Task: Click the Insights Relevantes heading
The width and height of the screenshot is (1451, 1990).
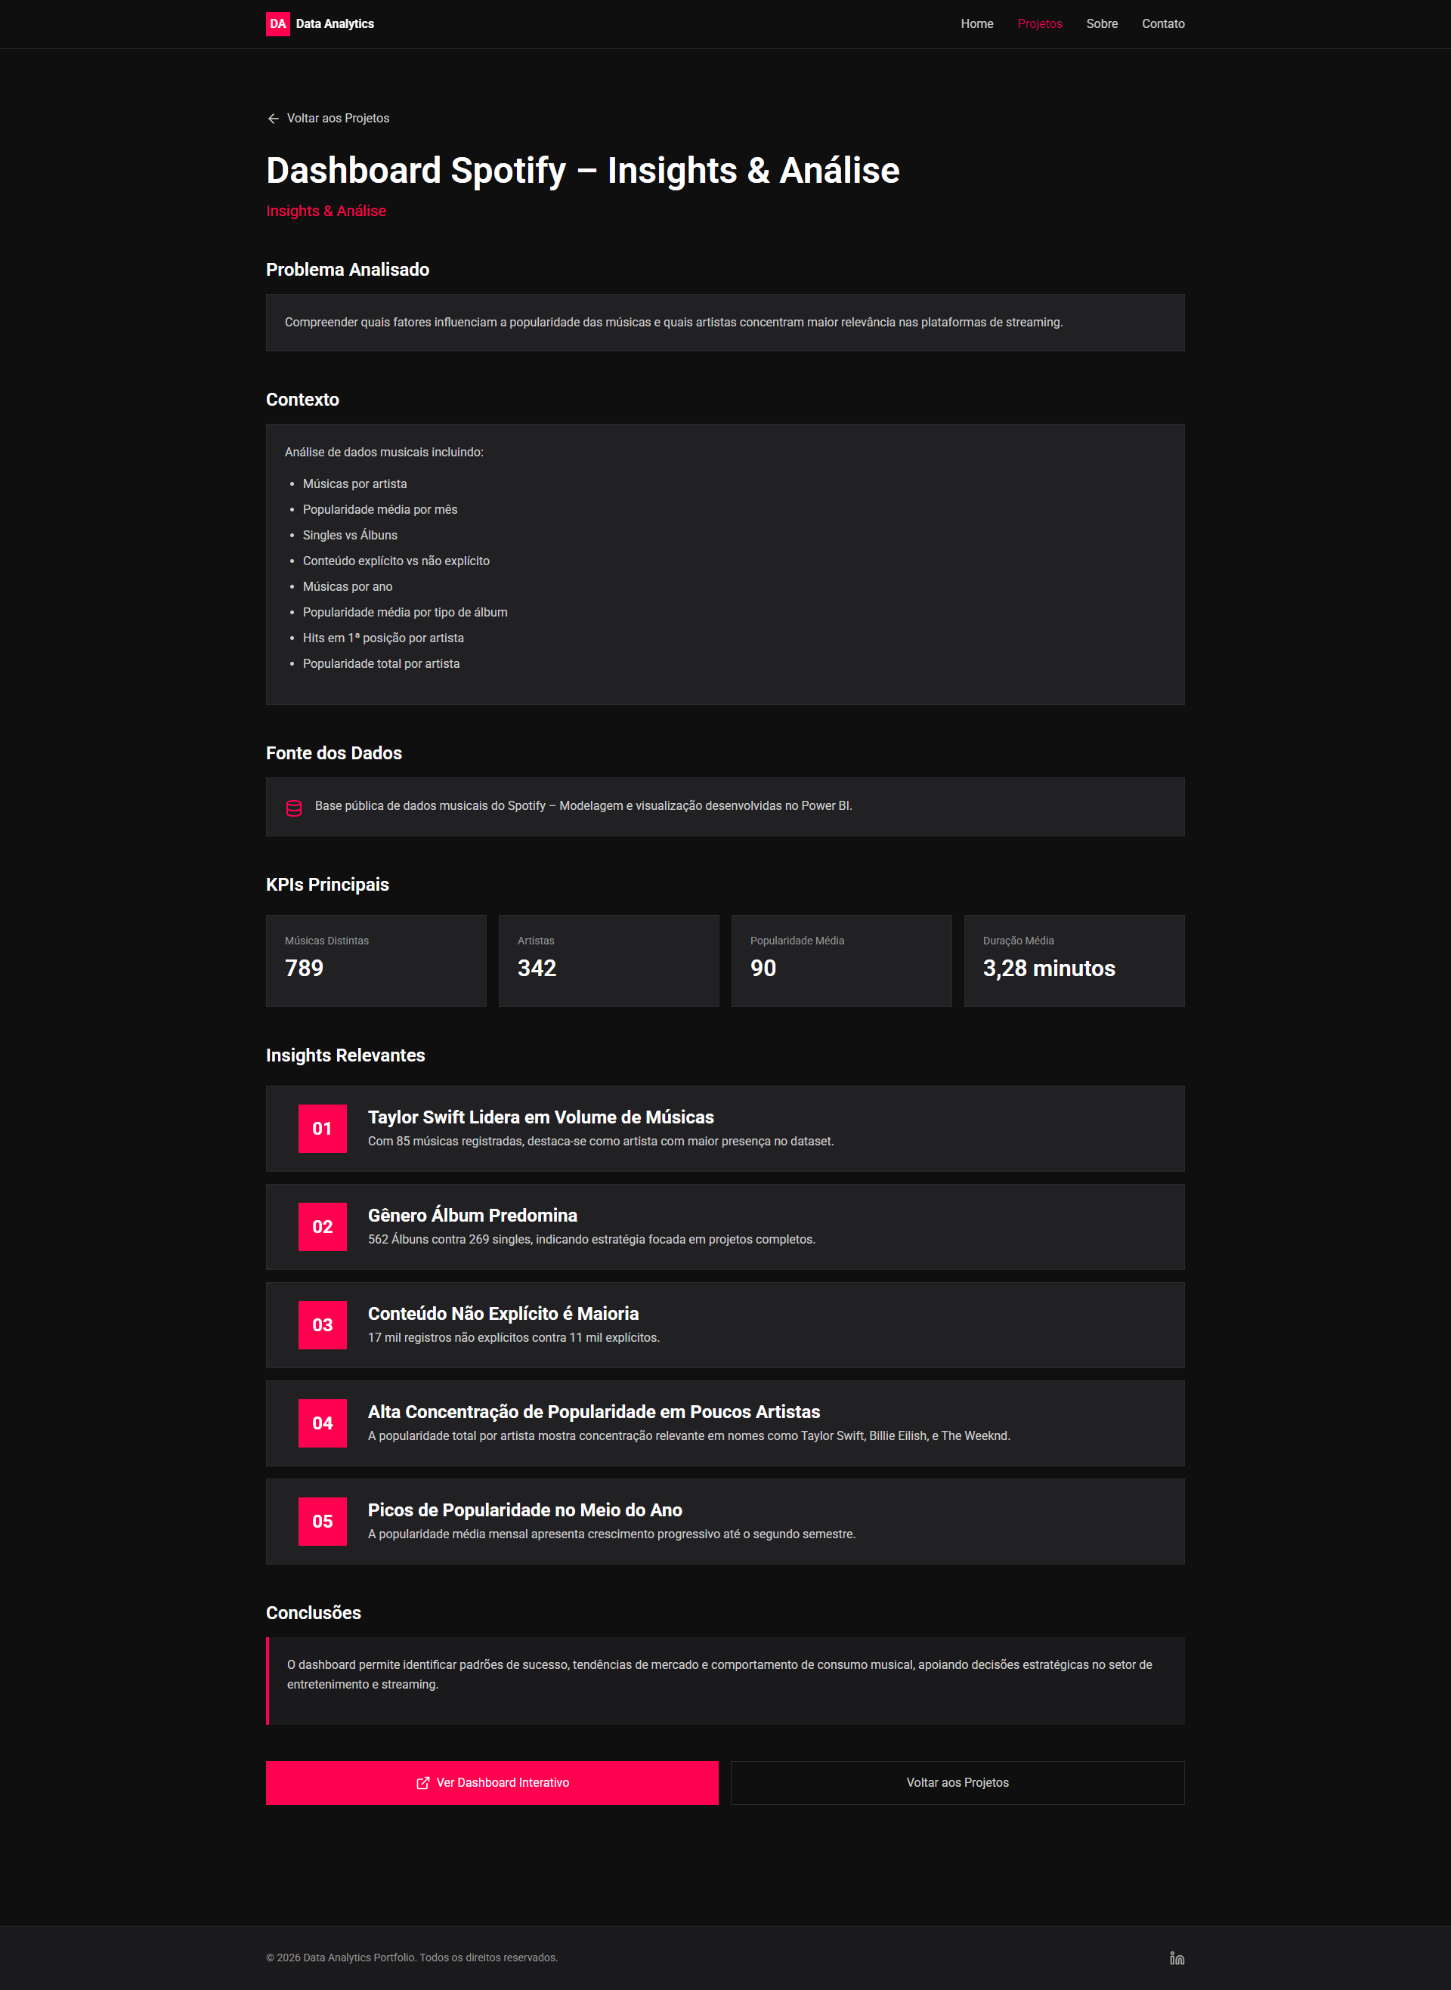Action: pyautogui.click(x=345, y=1055)
